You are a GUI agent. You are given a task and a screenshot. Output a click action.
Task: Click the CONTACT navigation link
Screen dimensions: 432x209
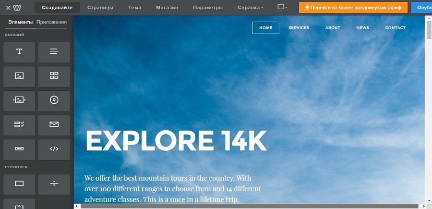[x=396, y=27]
